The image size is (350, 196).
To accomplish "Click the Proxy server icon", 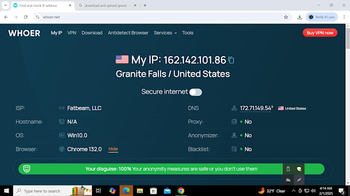I will (x=234, y=122).
